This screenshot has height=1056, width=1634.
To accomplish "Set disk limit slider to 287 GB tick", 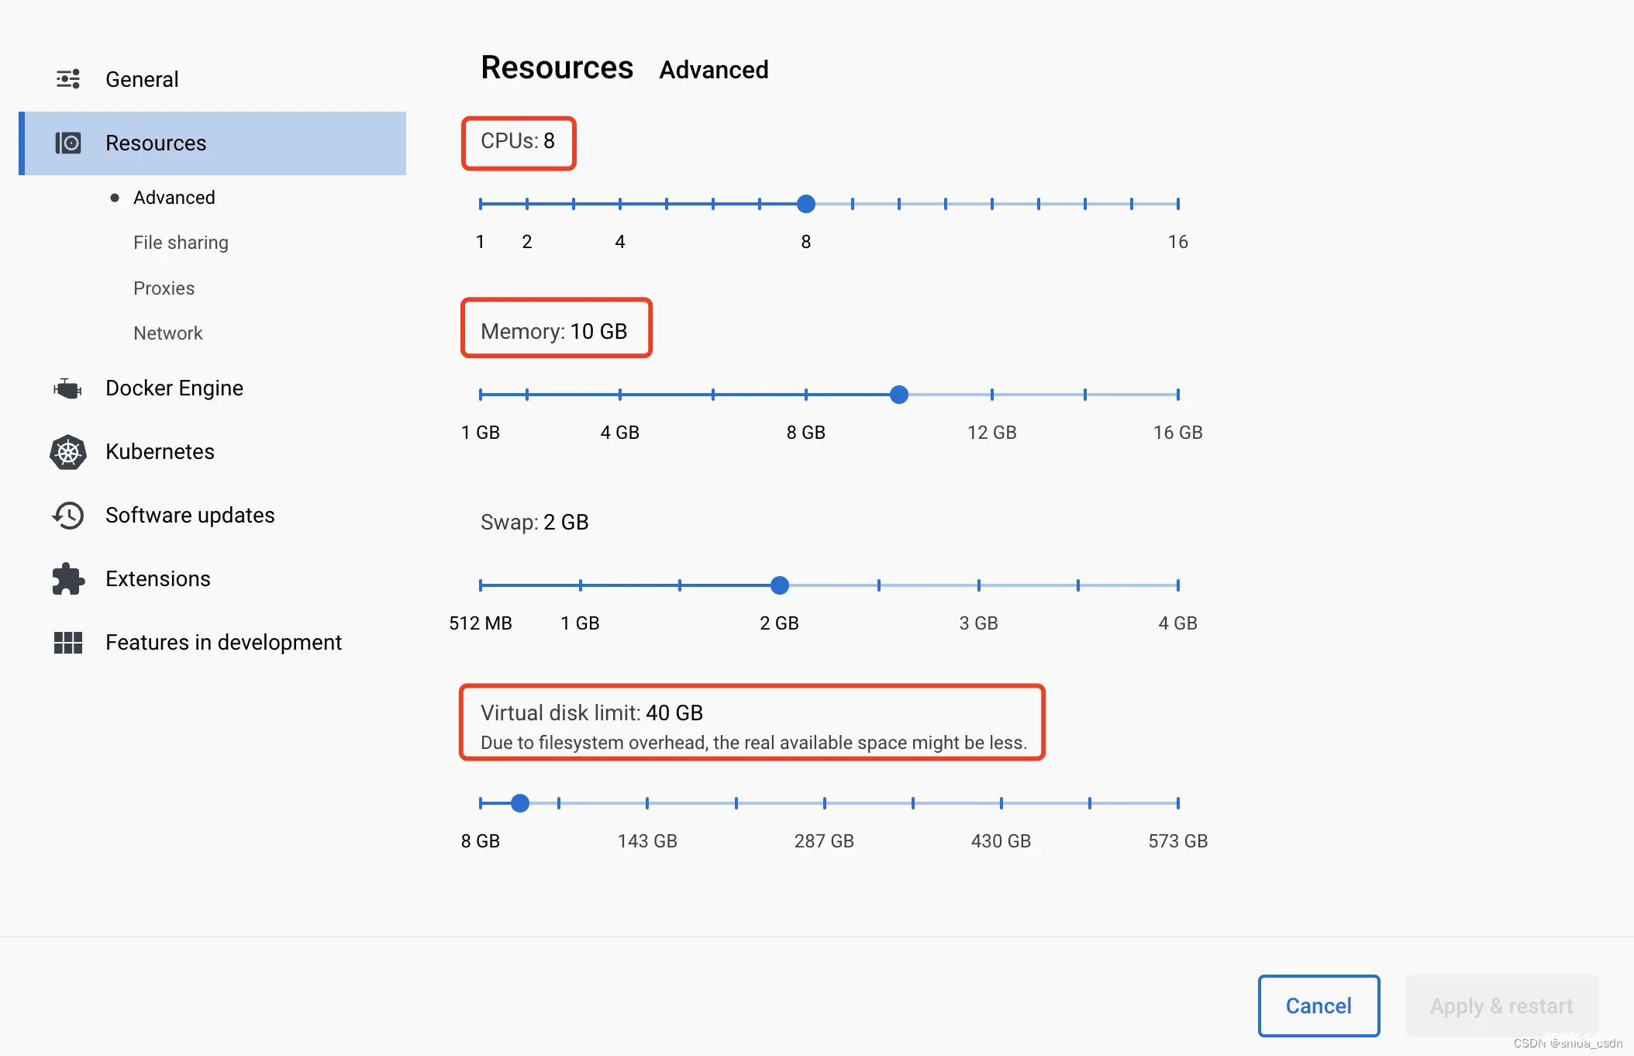I will 825,803.
